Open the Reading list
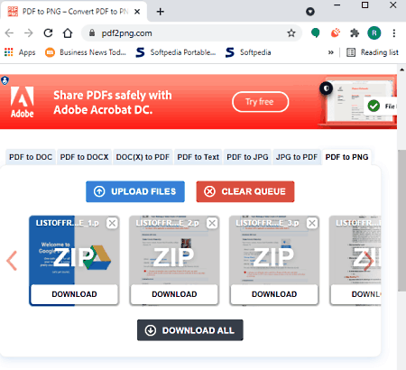The width and height of the screenshot is (406, 370). coord(373,52)
